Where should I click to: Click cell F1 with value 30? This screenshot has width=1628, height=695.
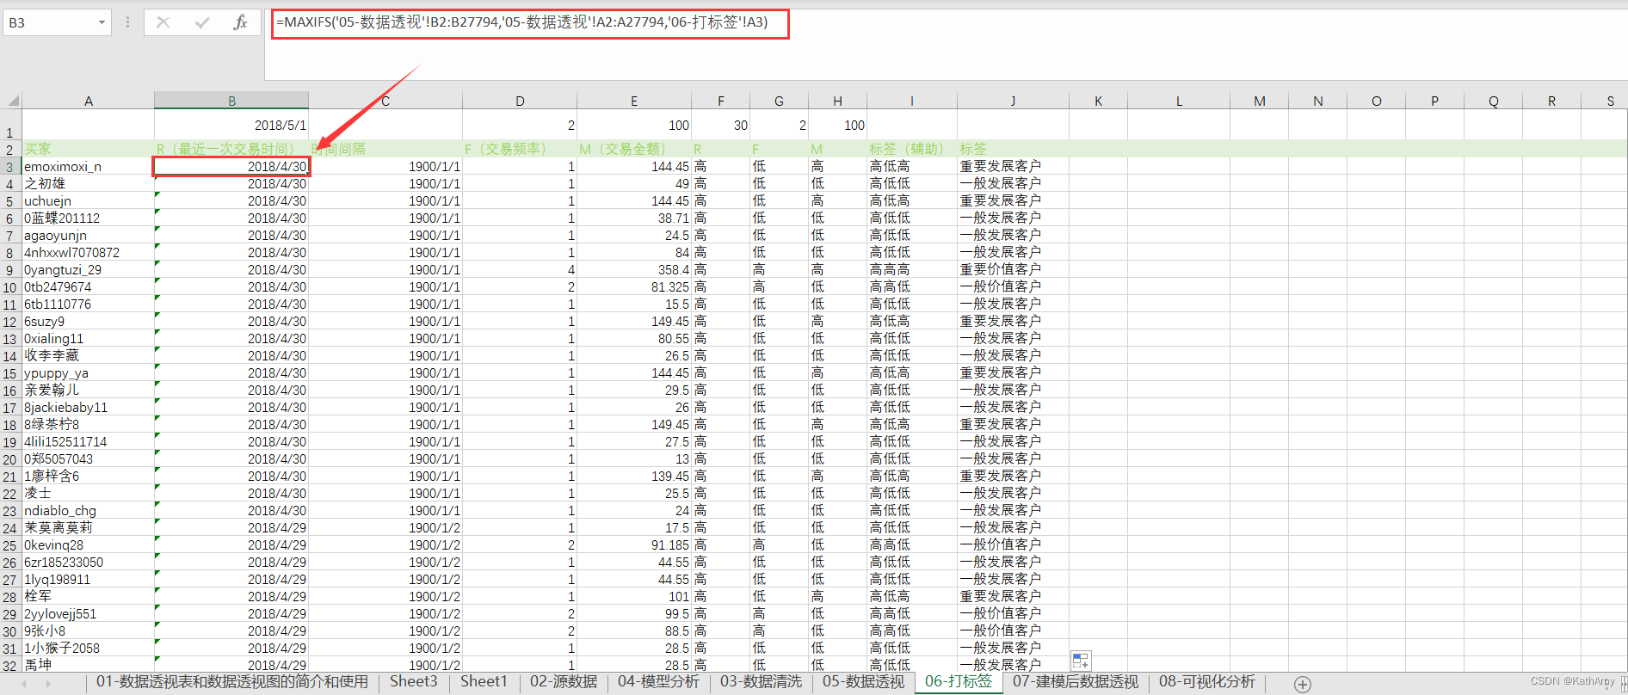tap(721, 125)
